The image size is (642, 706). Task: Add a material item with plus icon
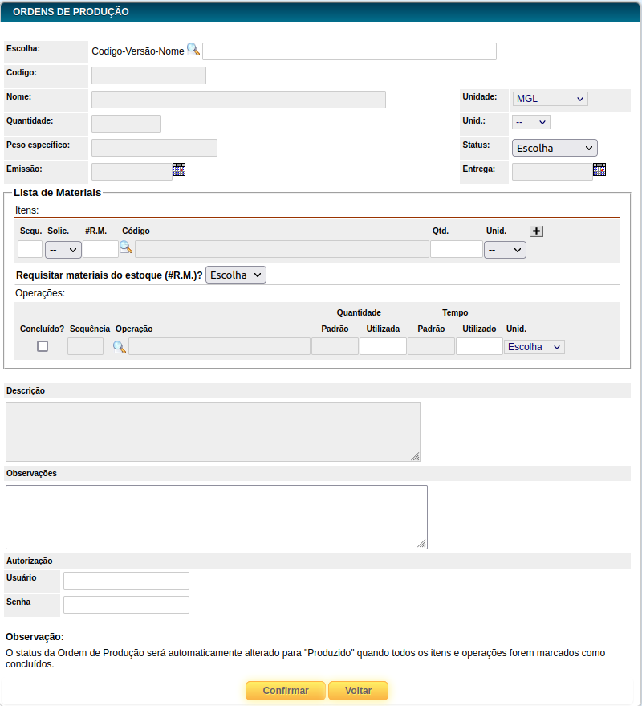[x=537, y=231]
